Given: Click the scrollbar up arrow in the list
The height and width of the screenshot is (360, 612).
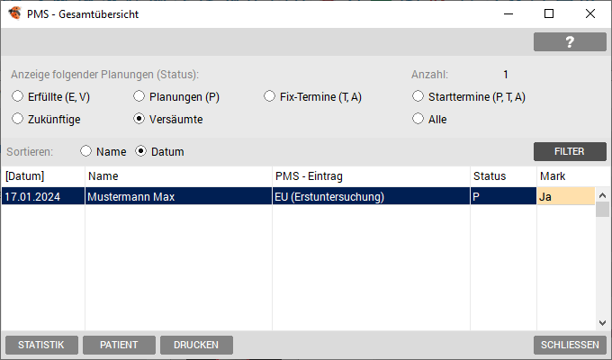Looking at the screenshot, I should coord(602,195).
